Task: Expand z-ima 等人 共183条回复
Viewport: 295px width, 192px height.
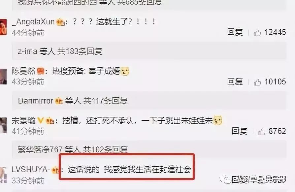Action: (x=149, y=51)
